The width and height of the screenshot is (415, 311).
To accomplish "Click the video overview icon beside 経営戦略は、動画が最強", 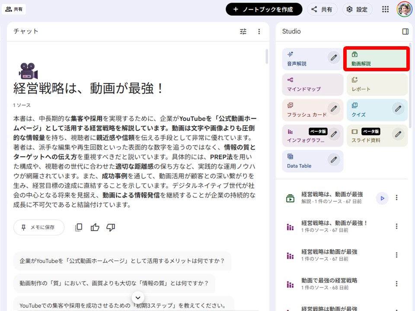I will 290,198.
